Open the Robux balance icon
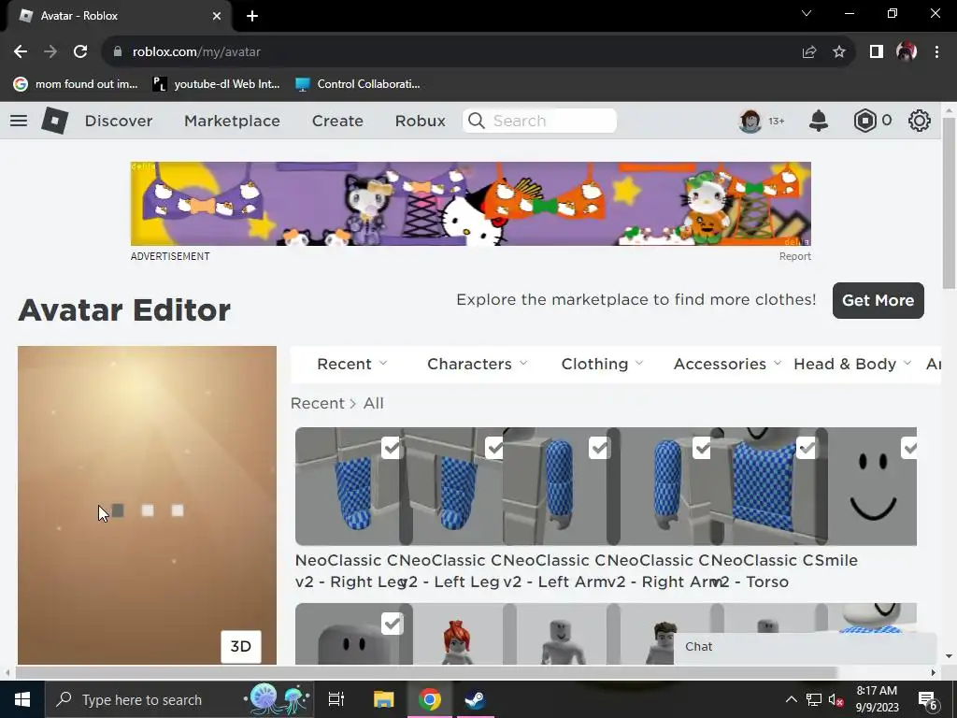Viewport: 957px width, 718px height. [864, 121]
